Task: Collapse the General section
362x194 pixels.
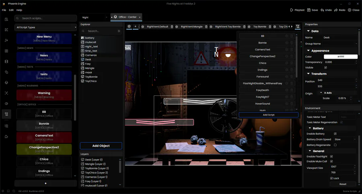Action: (x=310, y=151)
